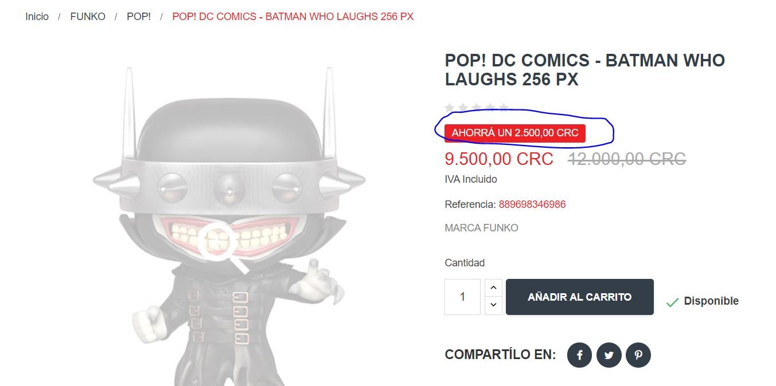Share product on Facebook icon

pos(579,356)
